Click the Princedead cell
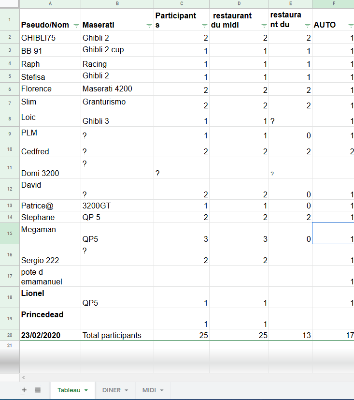 (50, 319)
